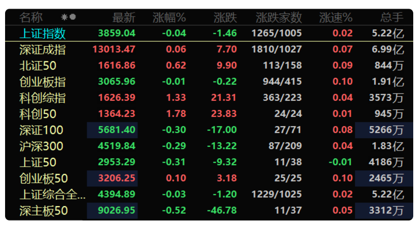Select the 深主板50 row name
This screenshot has height=226, width=416.
(x=43, y=211)
